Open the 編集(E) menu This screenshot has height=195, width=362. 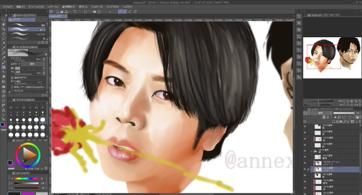(21, 7)
